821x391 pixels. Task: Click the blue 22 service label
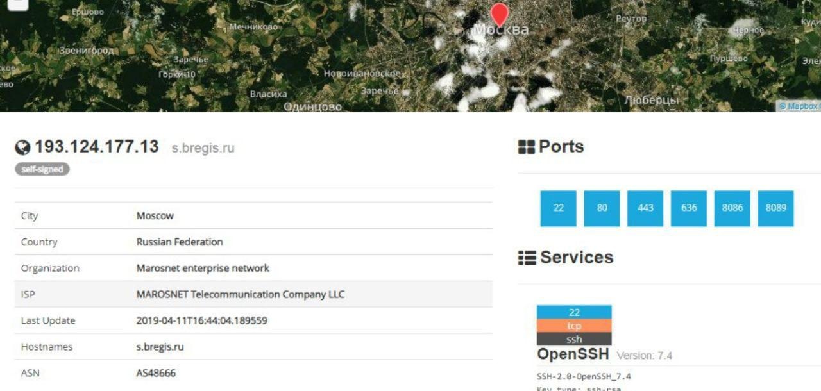tap(574, 312)
